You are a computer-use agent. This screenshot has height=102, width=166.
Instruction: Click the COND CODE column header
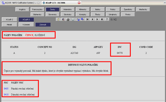pyautogui.click(x=146, y=47)
